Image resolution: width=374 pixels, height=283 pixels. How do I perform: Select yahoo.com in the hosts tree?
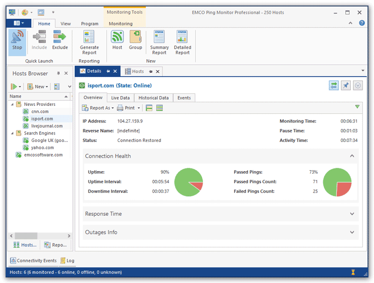pos(42,148)
